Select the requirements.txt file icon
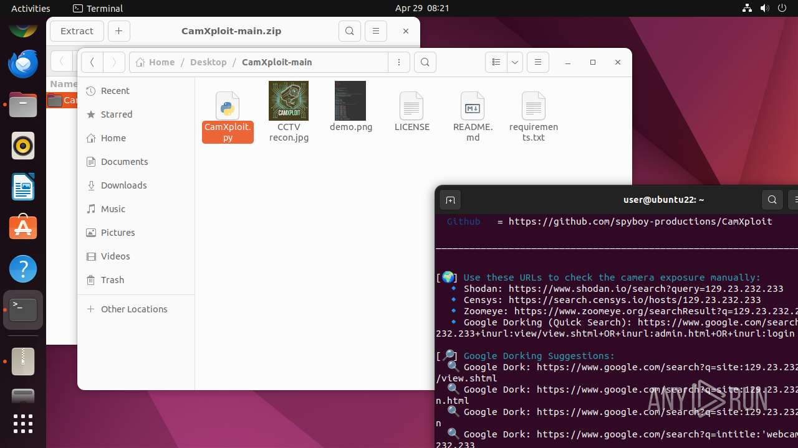The image size is (798, 448). 534,106
